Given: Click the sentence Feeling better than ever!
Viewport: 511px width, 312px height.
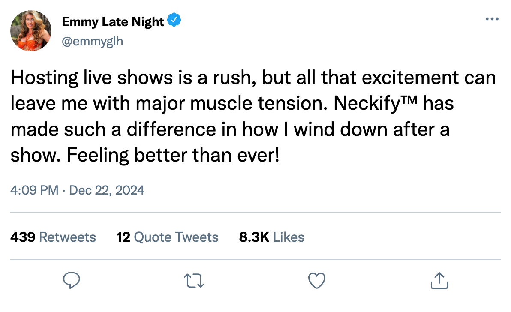Looking at the screenshot, I should (x=173, y=155).
